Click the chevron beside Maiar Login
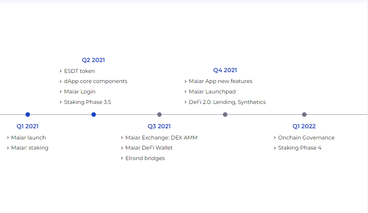368x213 pixels. (x=61, y=92)
